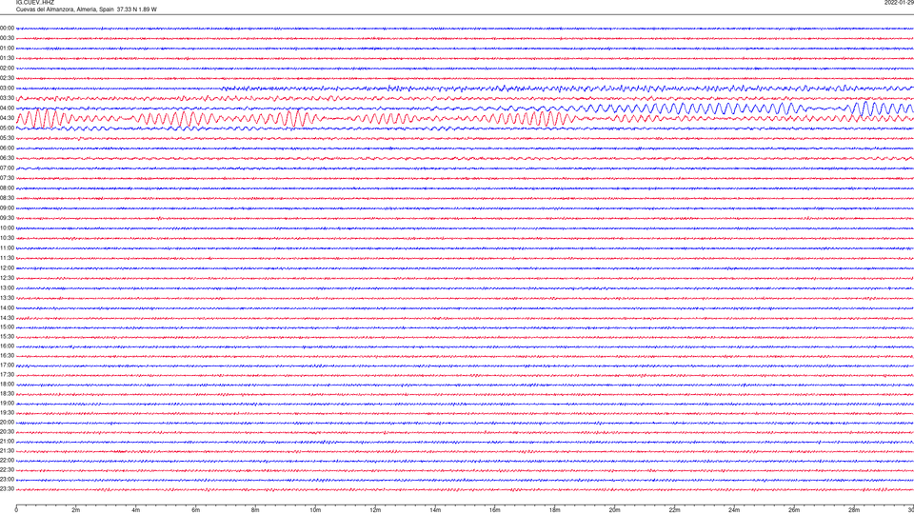The image size is (914, 514).
Task: Click the 18m axis tick label
Action: pos(554,510)
